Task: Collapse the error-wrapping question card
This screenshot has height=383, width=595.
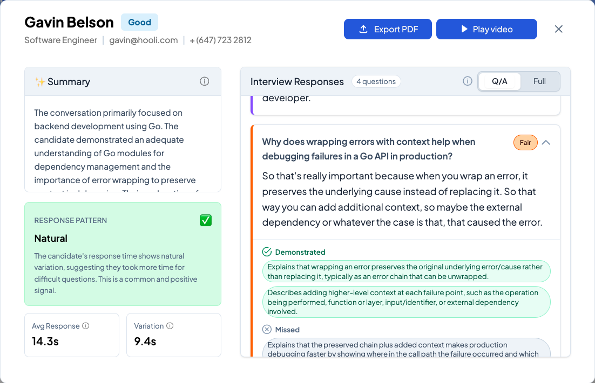Action: coord(546,142)
